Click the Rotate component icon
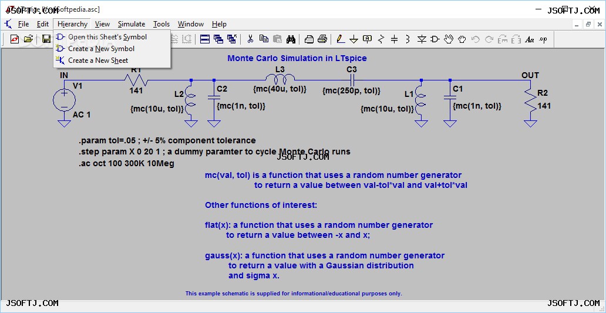The height and width of the screenshot is (313, 606). pos(503,39)
